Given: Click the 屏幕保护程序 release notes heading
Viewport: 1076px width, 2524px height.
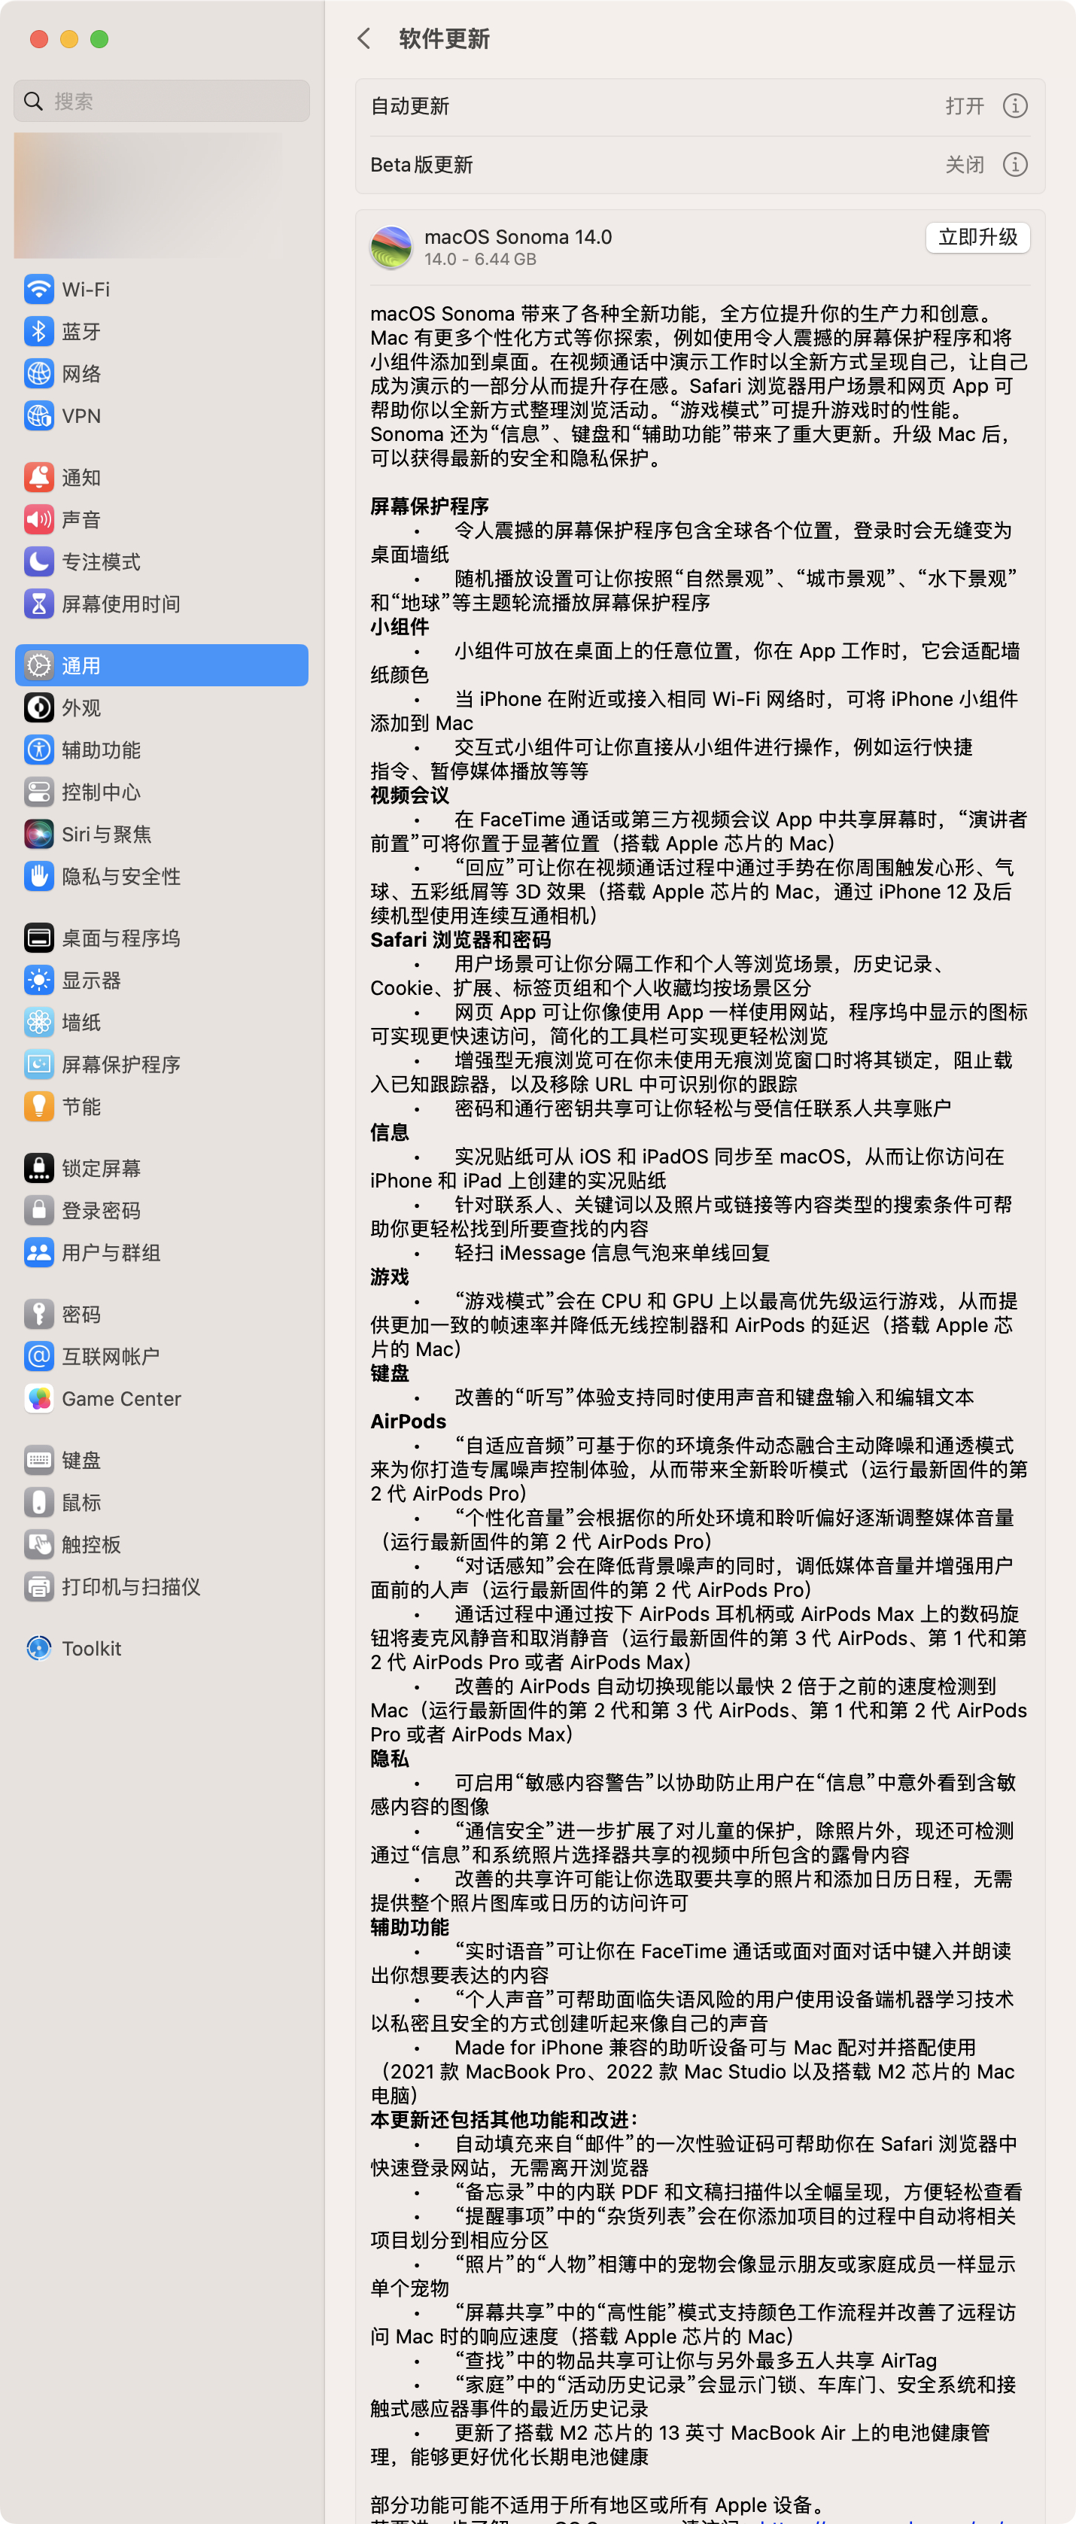Looking at the screenshot, I should coord(429,506).
